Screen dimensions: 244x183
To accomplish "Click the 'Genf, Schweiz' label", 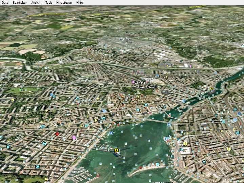I will [147, 87].
